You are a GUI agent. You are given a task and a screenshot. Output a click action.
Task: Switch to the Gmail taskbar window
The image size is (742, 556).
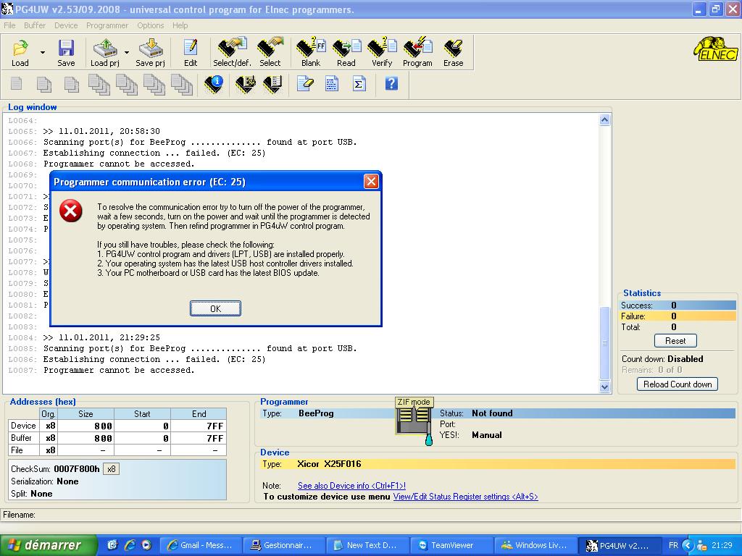200,545
